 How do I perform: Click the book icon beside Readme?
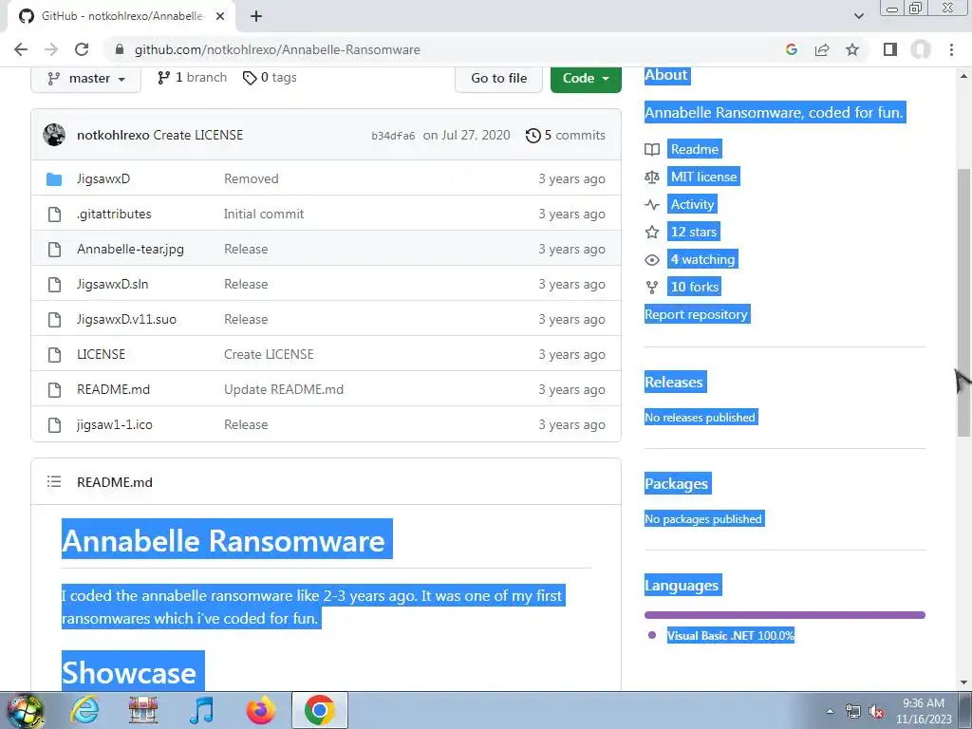[x=651, y=149]
